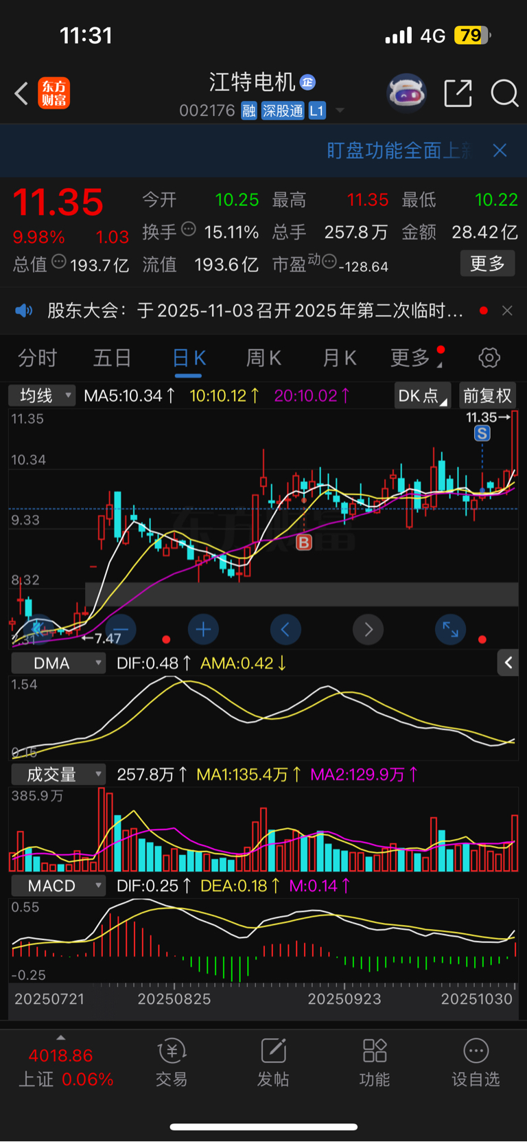Image resolution: width=527 pixels, height=1142 pixels.
Task: Open the 成交量 indicator dropdown
Action: click(58, 775)
